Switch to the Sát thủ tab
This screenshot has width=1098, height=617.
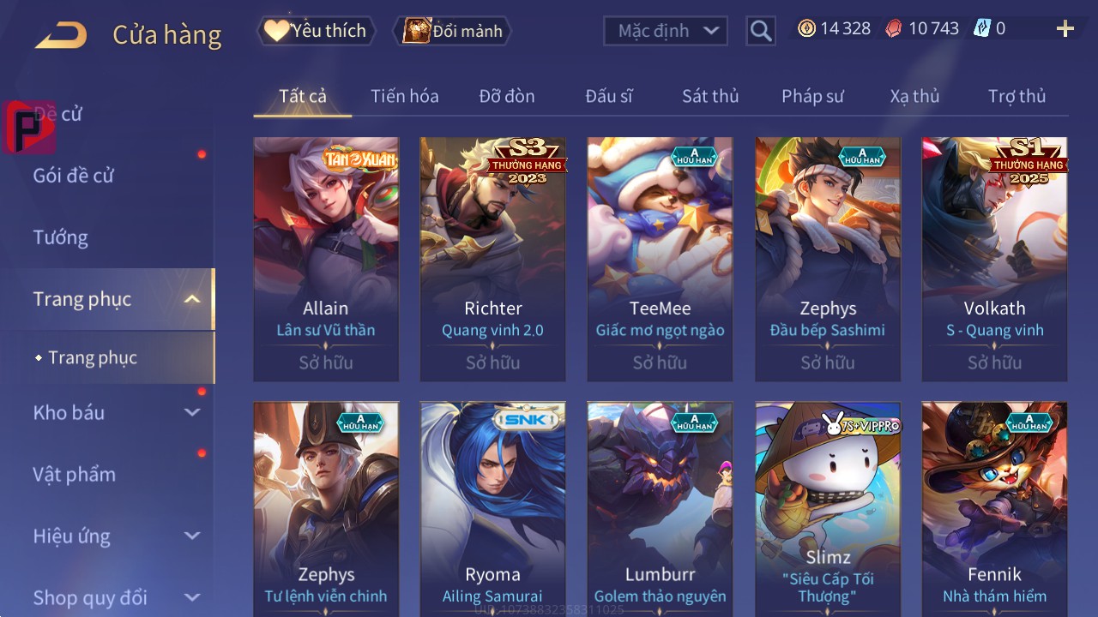pyautogui.click(x=710, y=96)
